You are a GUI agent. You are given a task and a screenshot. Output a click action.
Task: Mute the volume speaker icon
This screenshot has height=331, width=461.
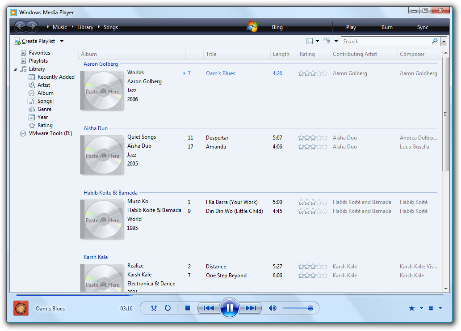(x=272, y=308)
